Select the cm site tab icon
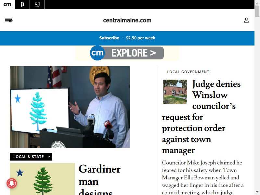Viewport: 260px width, 195px height. (x=7, y=5)
